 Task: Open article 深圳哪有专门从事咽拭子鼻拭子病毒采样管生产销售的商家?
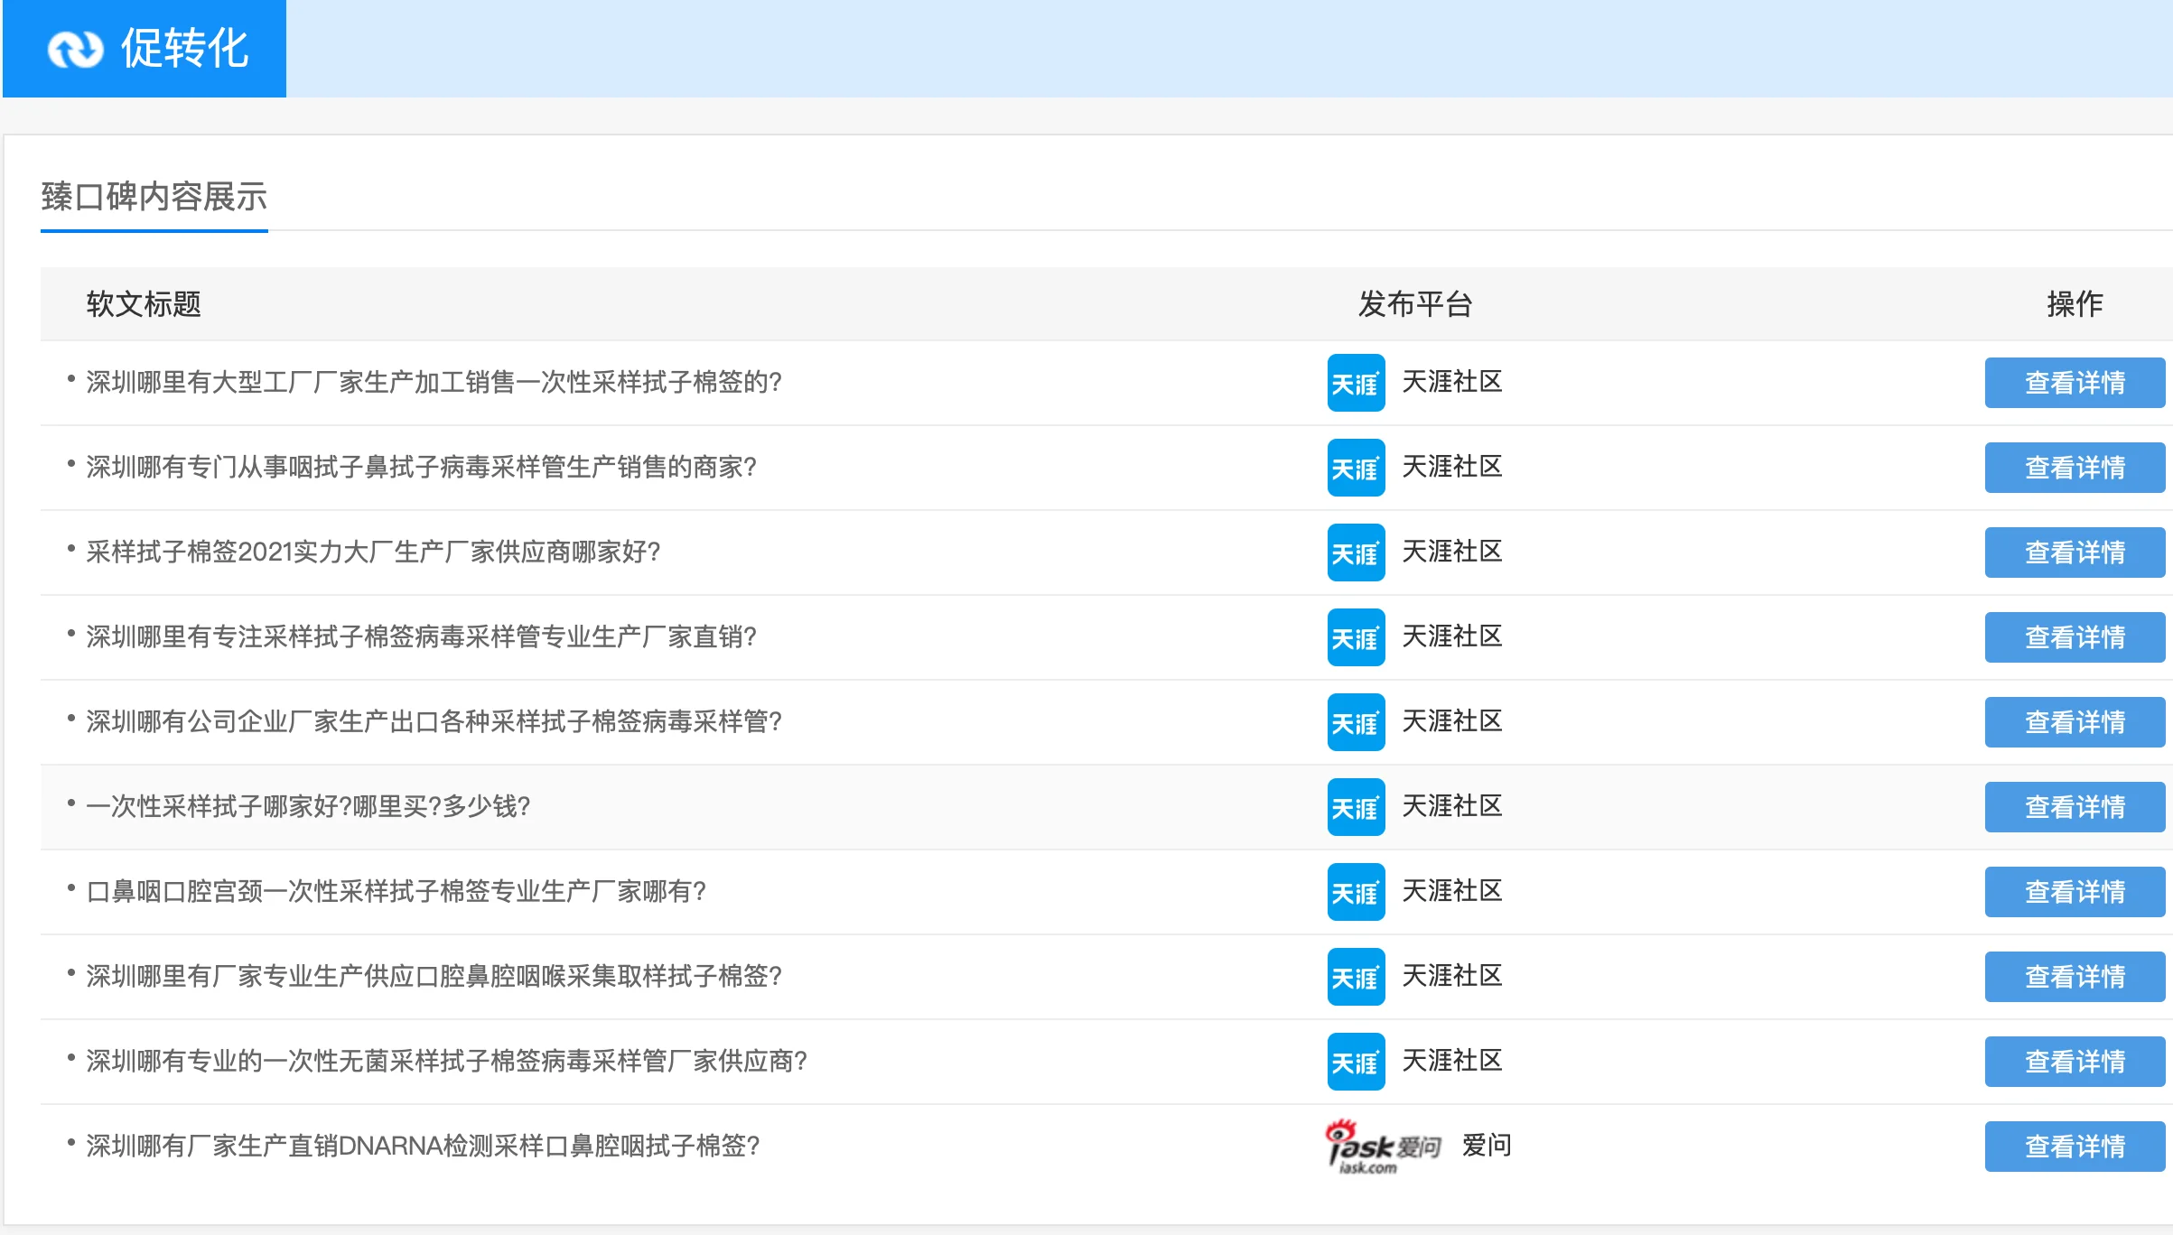coord(421,467)
